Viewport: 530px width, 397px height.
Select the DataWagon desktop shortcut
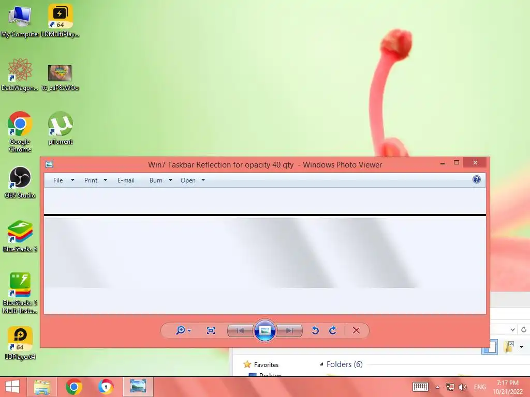(x=20, y=74)
